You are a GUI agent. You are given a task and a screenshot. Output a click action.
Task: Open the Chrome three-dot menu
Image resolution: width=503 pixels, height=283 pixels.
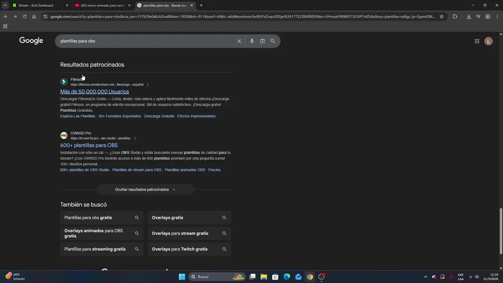tap(497, 17)
